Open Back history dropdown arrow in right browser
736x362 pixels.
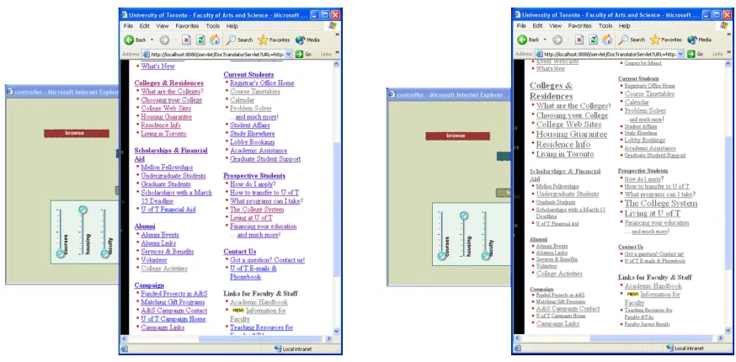[545, 40]
